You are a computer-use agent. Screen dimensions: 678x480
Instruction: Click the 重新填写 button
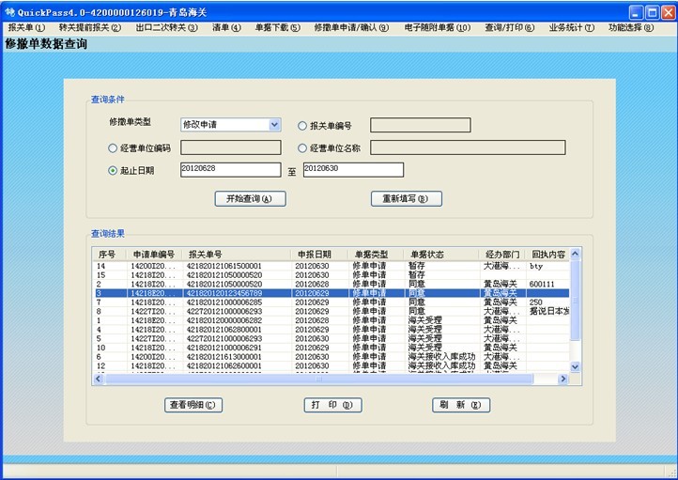click(x=406, y=199)
